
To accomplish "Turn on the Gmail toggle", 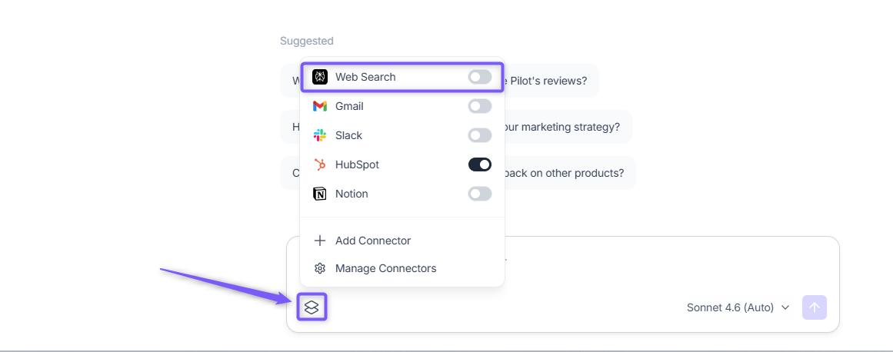I will coord(479,106).
